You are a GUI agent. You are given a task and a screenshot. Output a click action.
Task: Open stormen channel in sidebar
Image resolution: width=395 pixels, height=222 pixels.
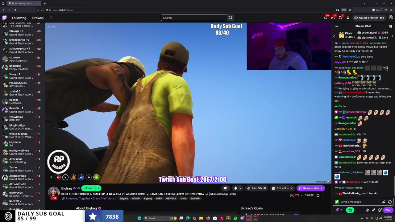tap(22, 59)
